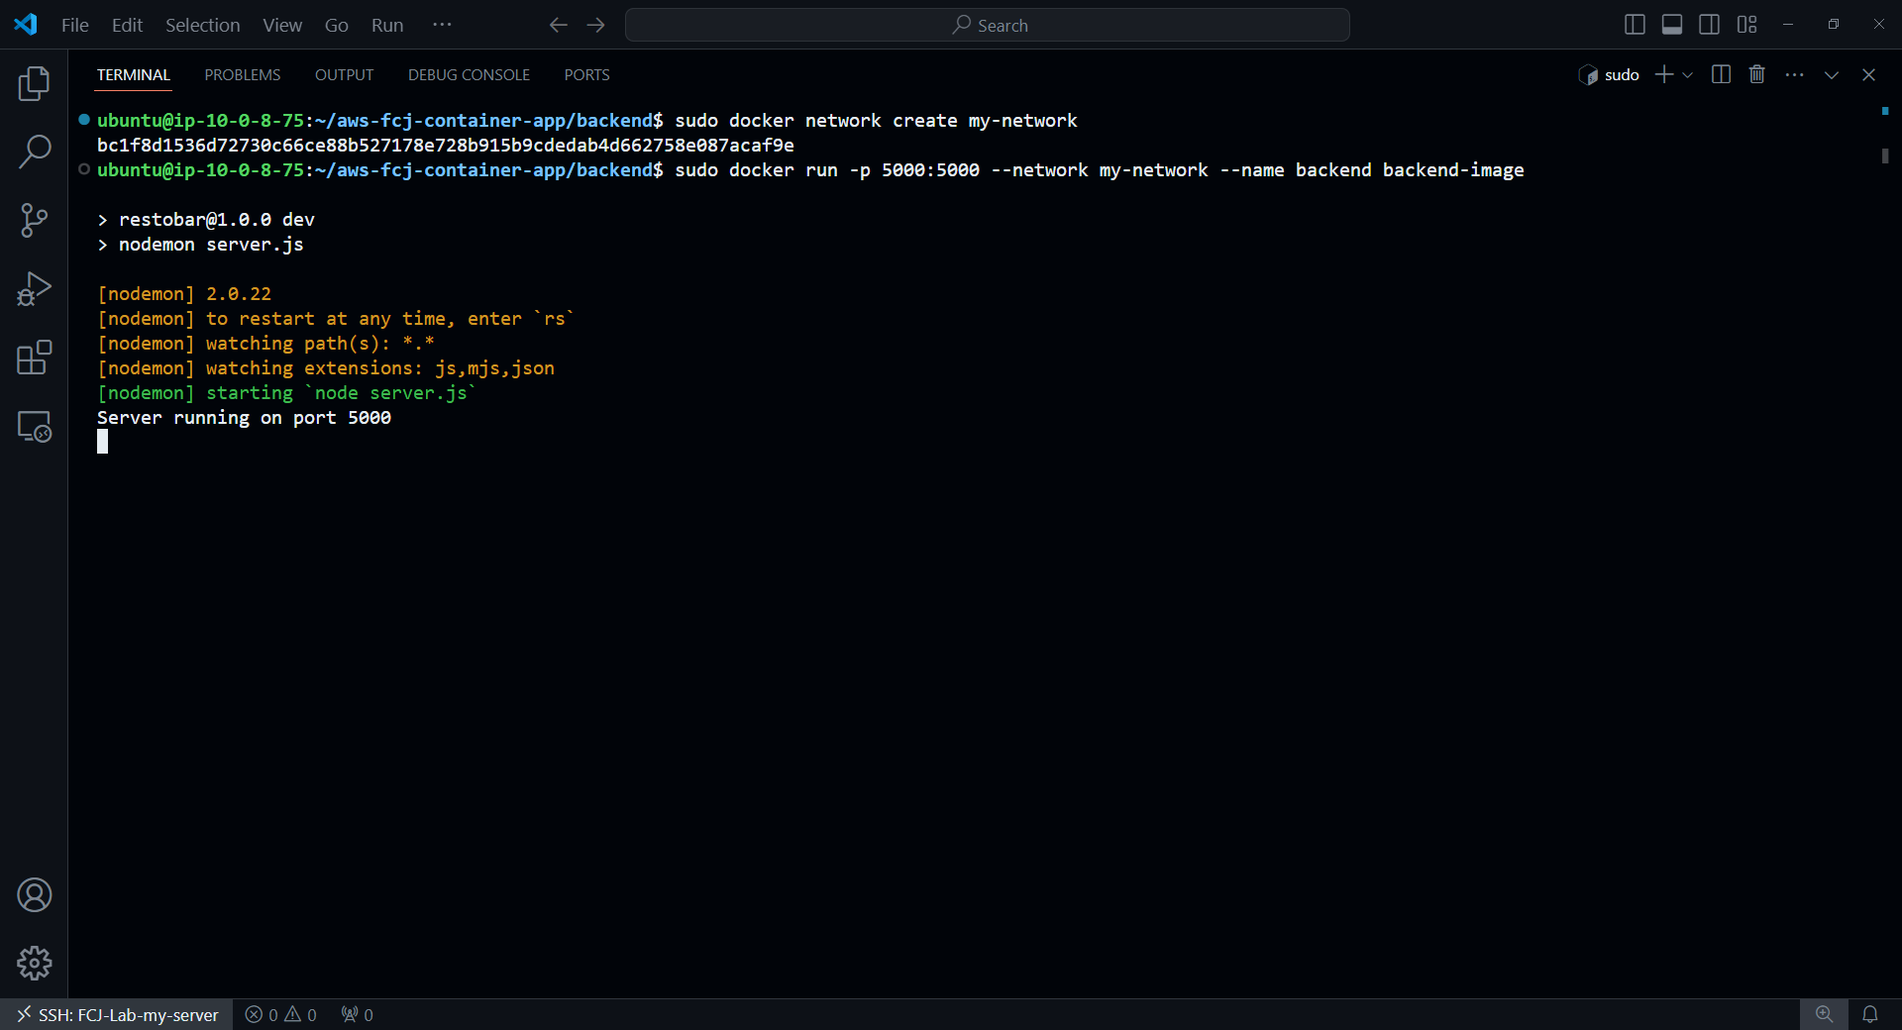The image size is (1902, 1030).
Task: Click the '> restobar@1.0.0 dev' line
Action: 206,219
